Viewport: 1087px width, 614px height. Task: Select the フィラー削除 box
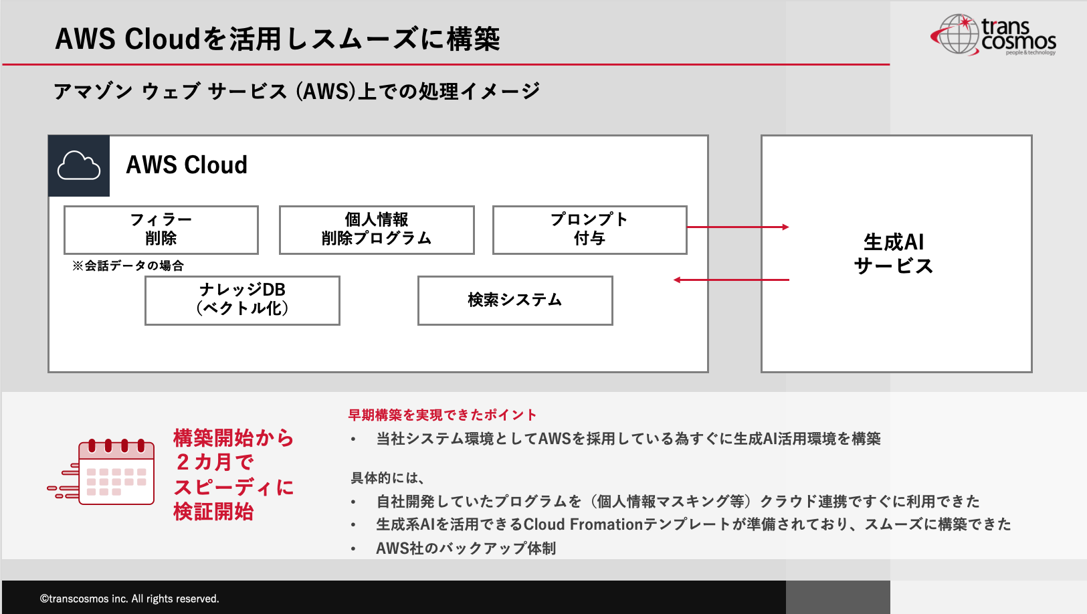click(x=161, y=229)
